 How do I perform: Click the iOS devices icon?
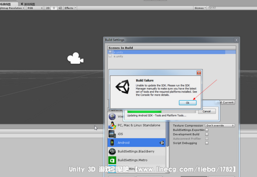click(x=112, y=134)
